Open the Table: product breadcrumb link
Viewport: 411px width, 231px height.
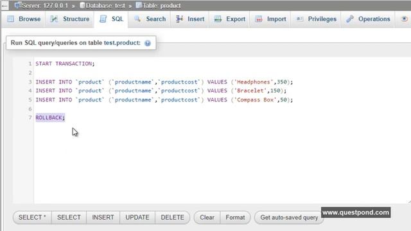click(x=161, y=6)
